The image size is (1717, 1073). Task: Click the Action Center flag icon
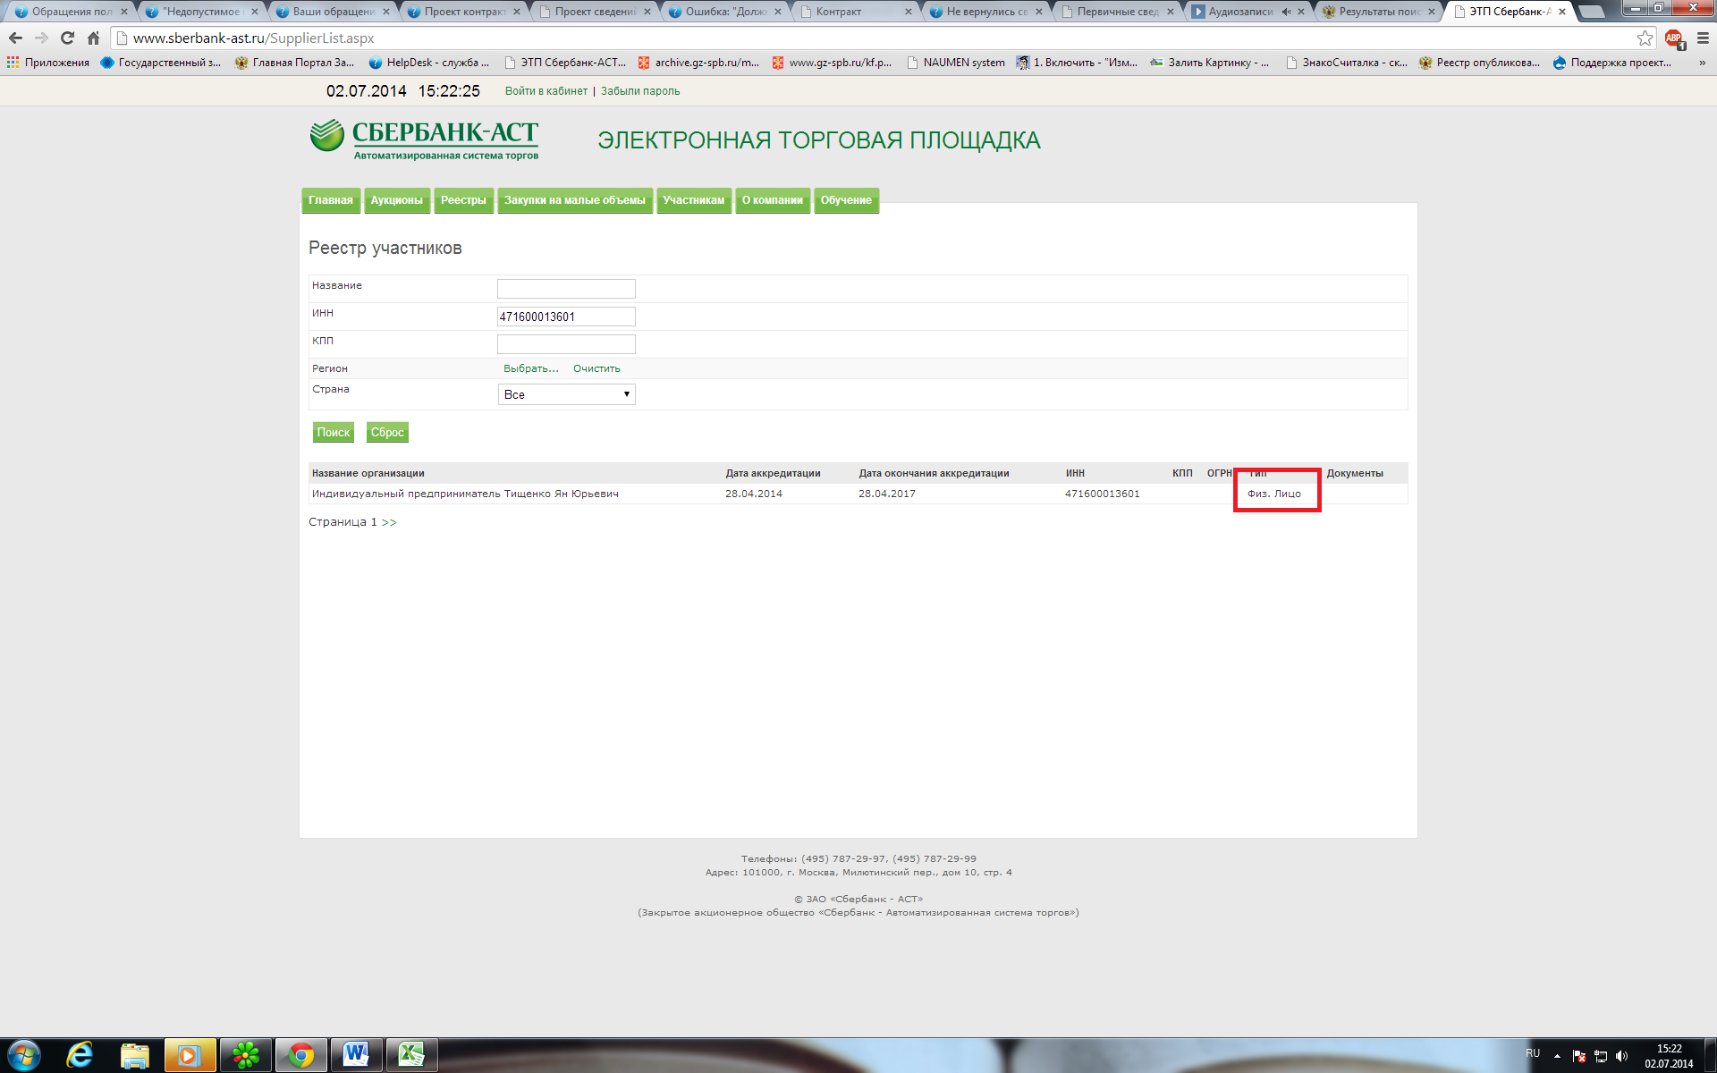tap(1579, 1056)
